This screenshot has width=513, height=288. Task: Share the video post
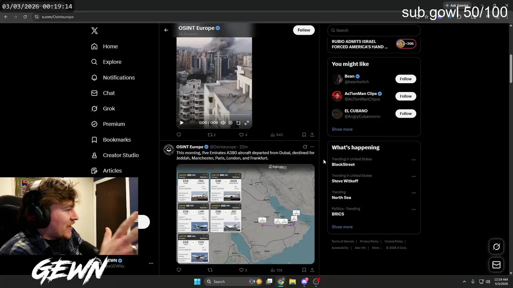(312, 135)
